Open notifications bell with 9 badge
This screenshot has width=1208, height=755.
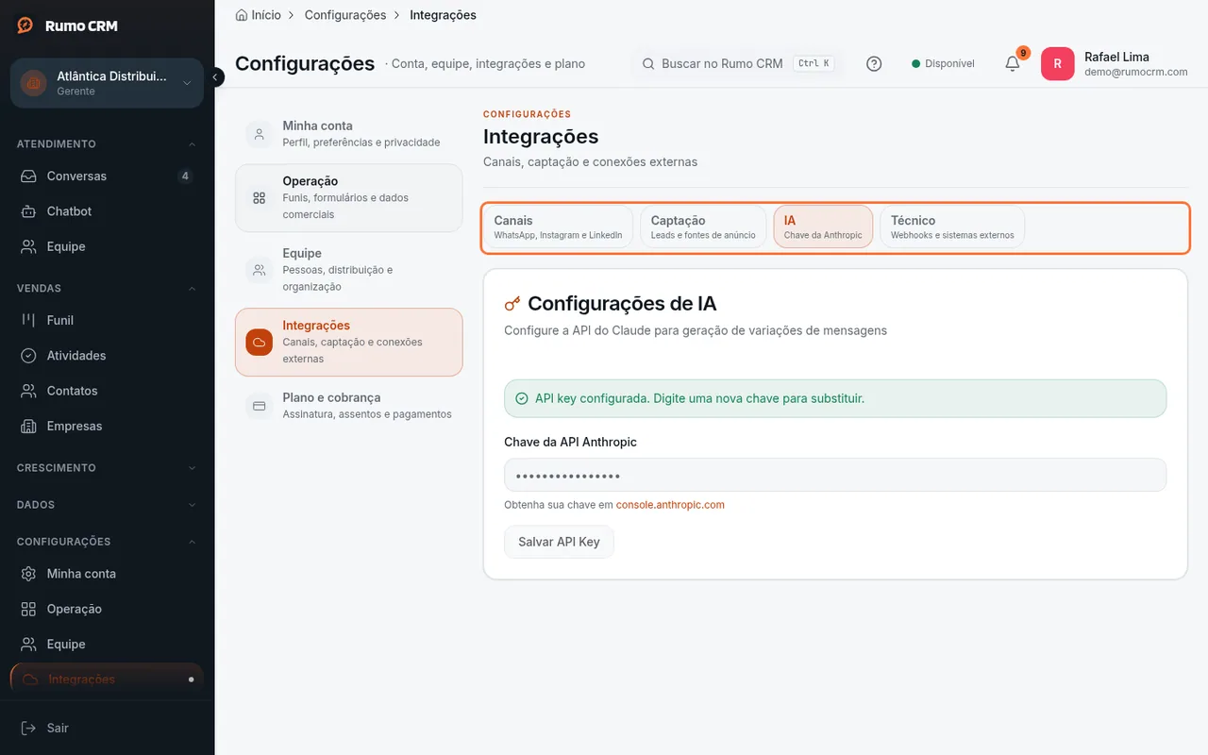[x=1013, y=63]
